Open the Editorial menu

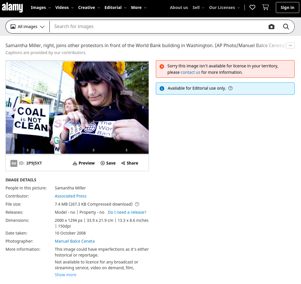tap(115, 8)
